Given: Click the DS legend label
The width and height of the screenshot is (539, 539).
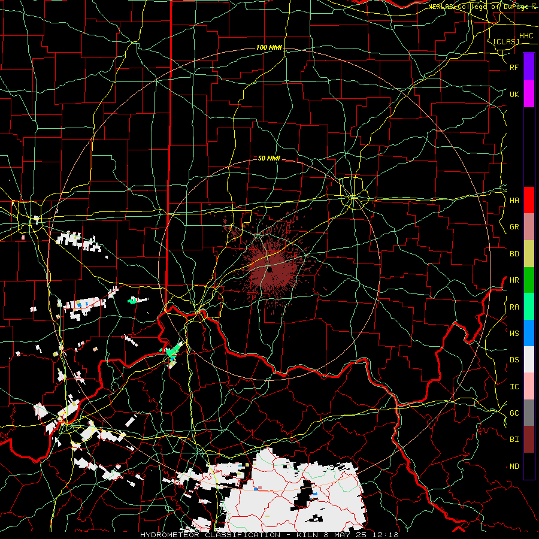Looking at the screenshot, I should (x=514, y=360).
